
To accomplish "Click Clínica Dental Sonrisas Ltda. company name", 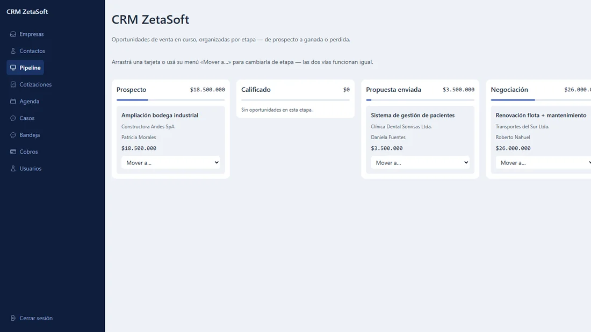I will point(401,127).
